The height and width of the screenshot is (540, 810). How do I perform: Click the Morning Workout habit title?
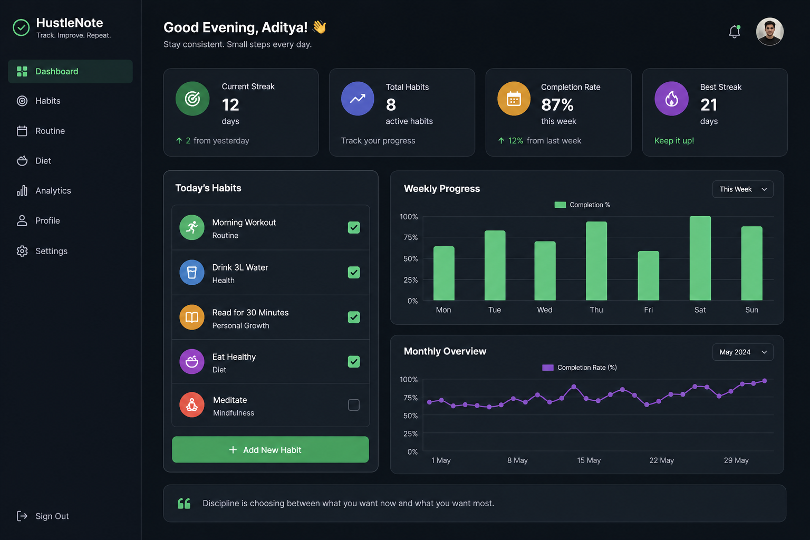point(244,223)
